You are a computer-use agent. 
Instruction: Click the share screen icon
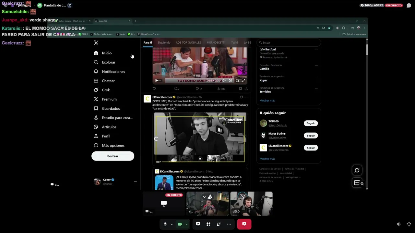(x=198, y=224)
